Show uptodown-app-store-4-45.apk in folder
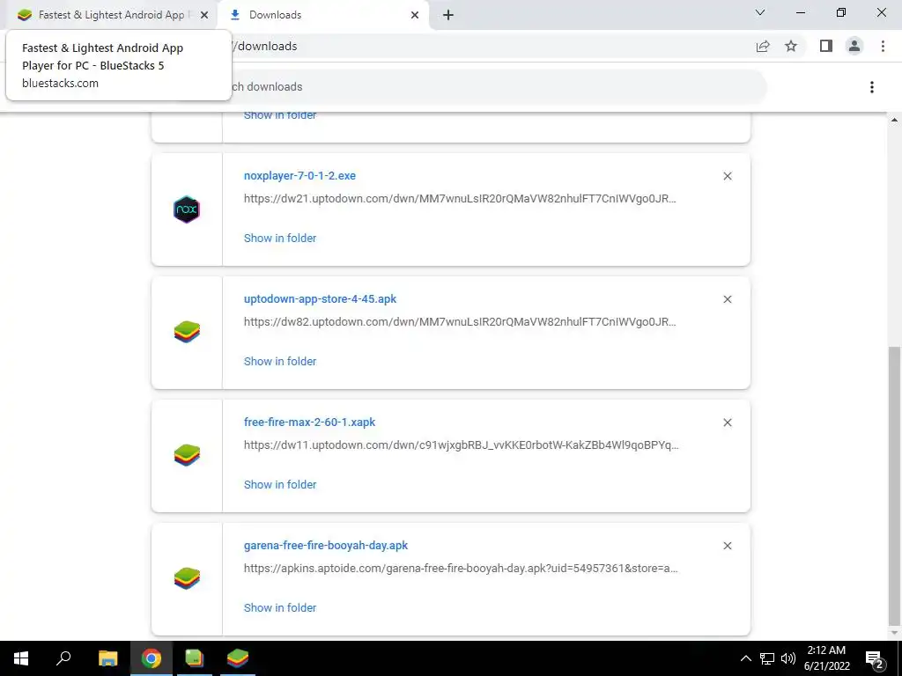902x676 pixels. 280,361
